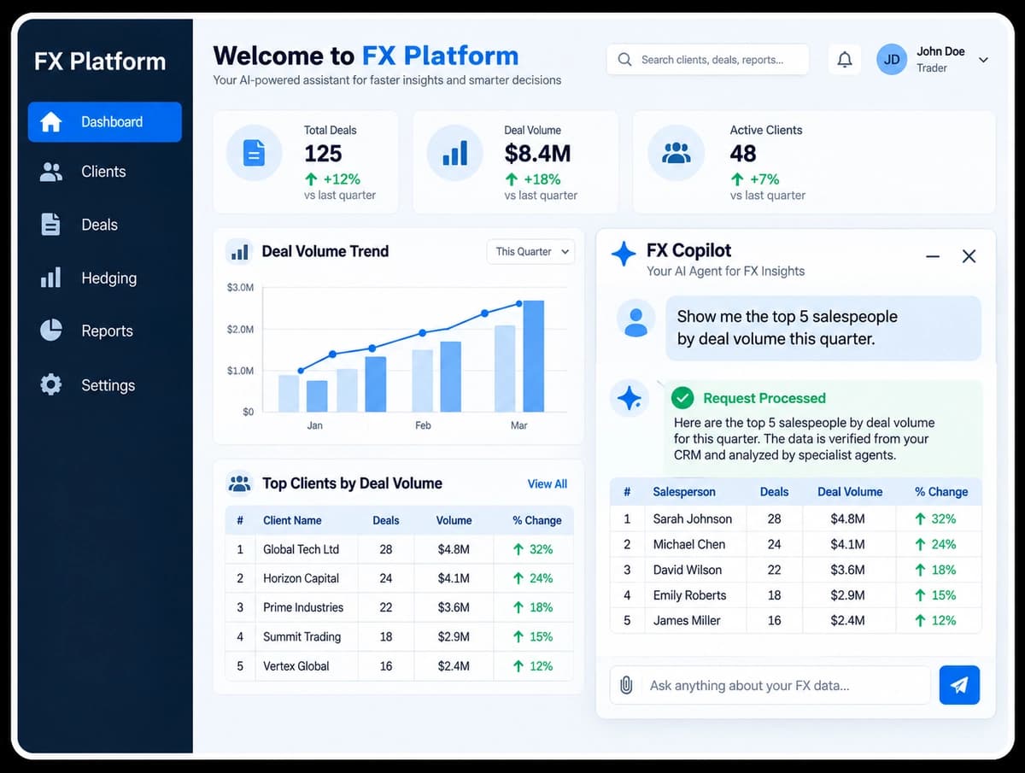Open the Dashboard menu item
Viewport: 1025px width, 773px height.
point(105,122)
